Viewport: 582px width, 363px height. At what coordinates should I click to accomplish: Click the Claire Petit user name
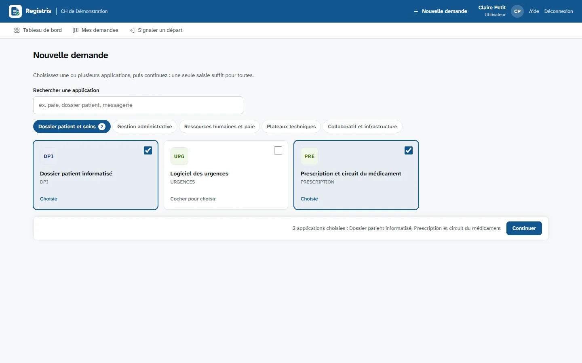pos(492,8)
